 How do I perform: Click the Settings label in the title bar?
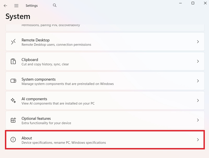click(x=31, y=5)
